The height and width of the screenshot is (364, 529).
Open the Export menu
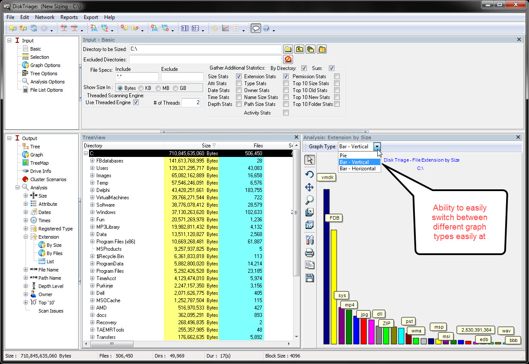[x=91, y=17]
